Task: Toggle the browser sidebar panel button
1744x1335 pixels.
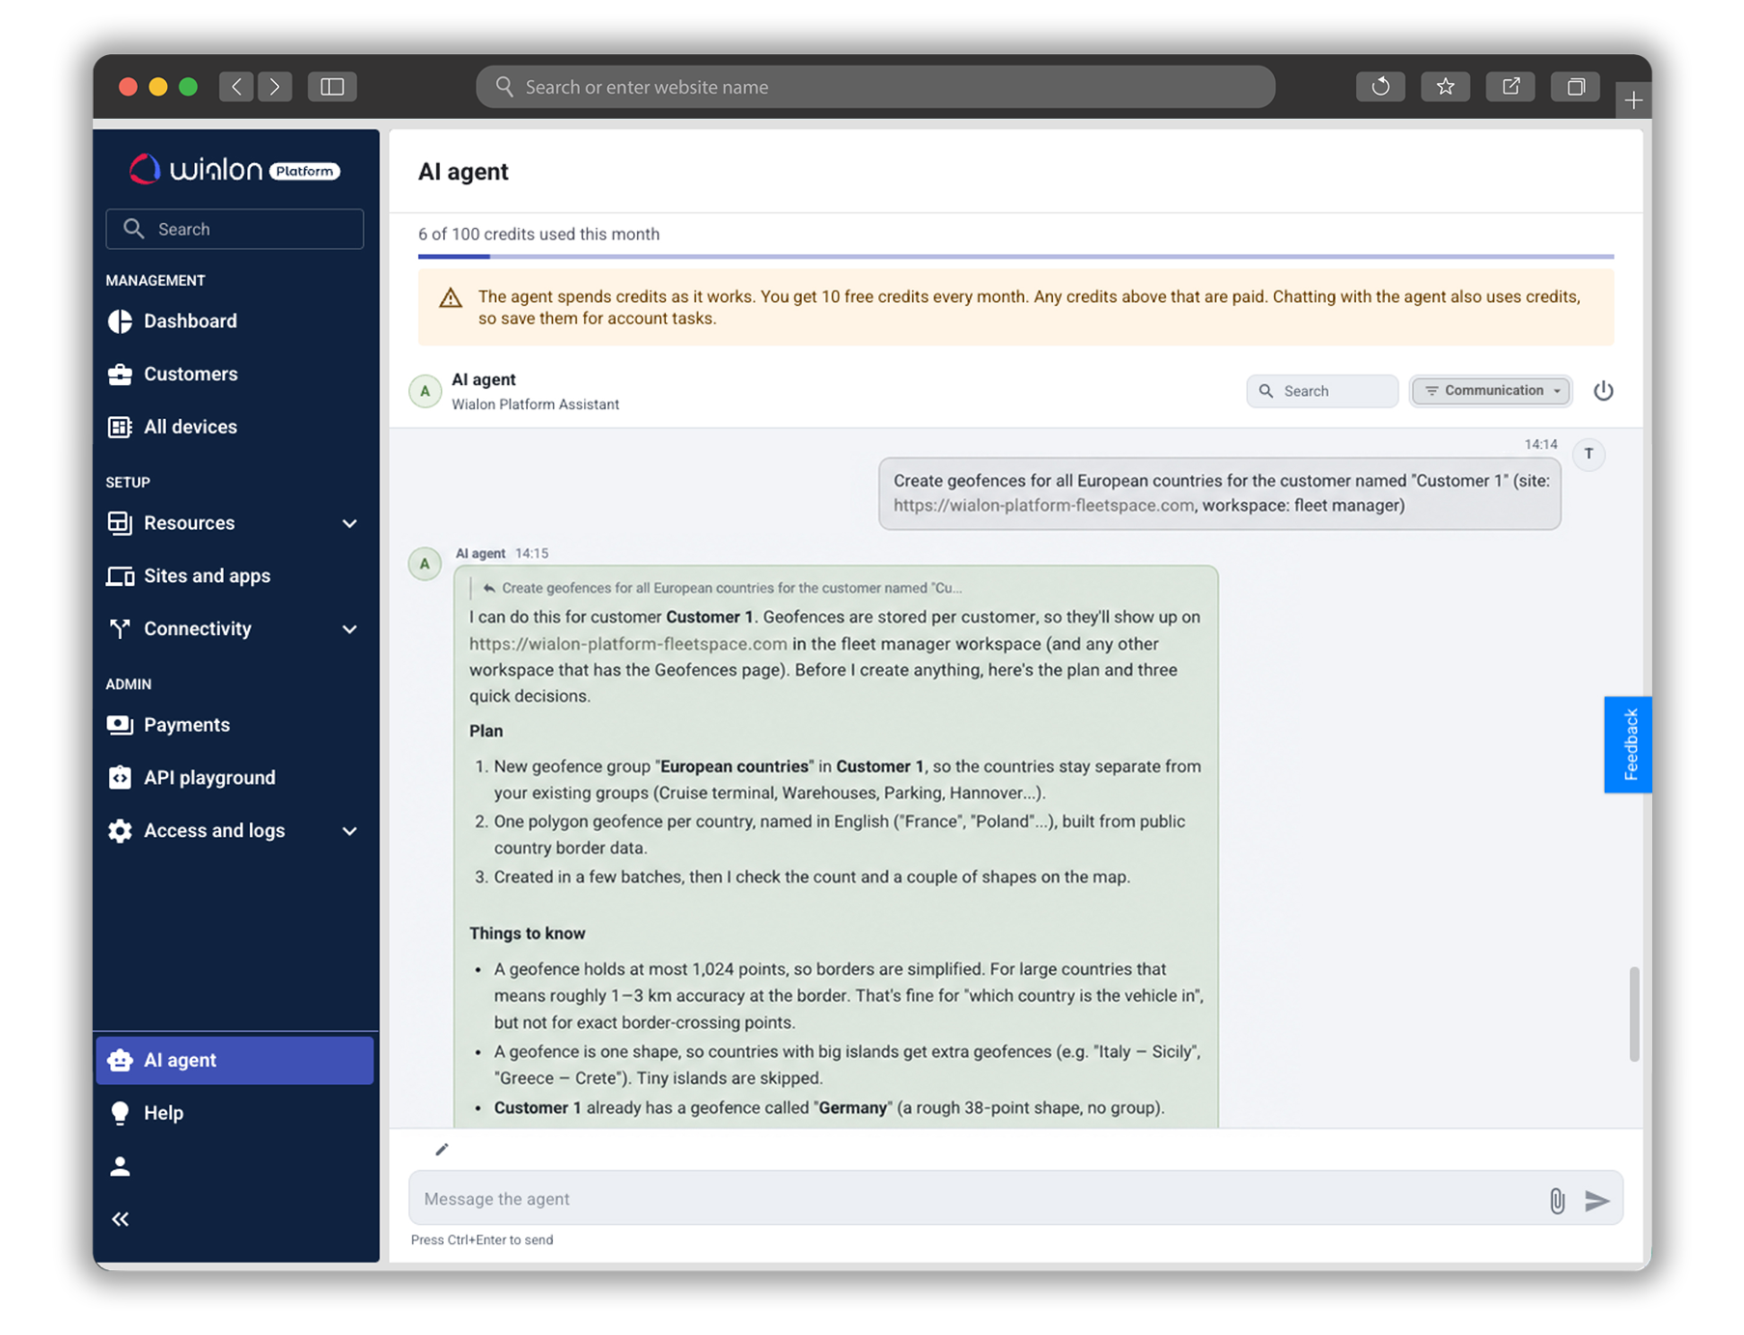Action: coord(332,87)
